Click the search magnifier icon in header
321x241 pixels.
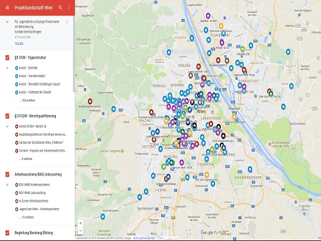(60, 8)
